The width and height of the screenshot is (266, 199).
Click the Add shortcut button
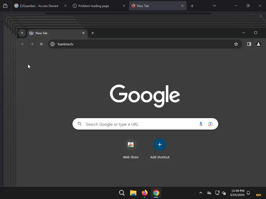click(x=160, y=149)
